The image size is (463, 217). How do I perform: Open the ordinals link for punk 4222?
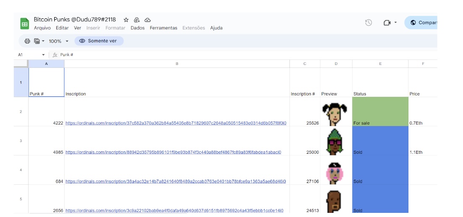[176, 123]
